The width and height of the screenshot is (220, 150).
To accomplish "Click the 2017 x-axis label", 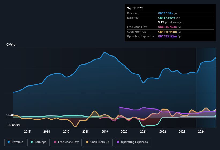I will 66,132.
